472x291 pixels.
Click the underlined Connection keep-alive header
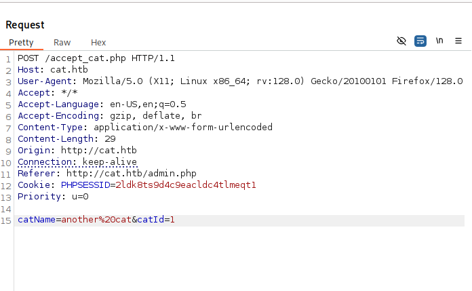[77, 162]
